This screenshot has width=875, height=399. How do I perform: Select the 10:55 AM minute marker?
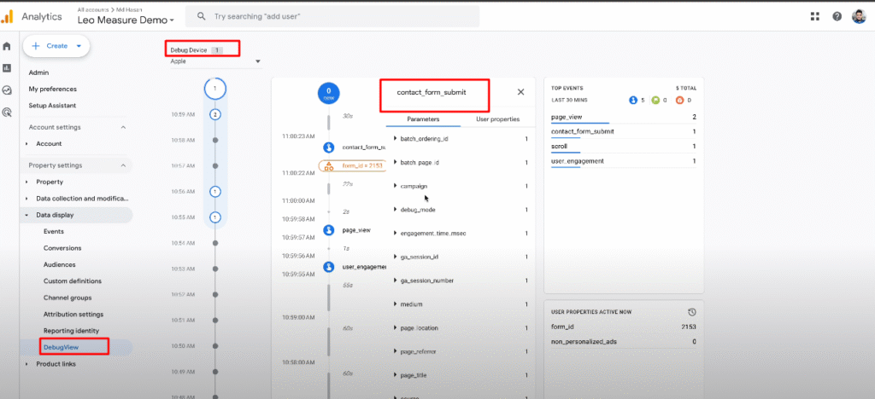[215, 217]
